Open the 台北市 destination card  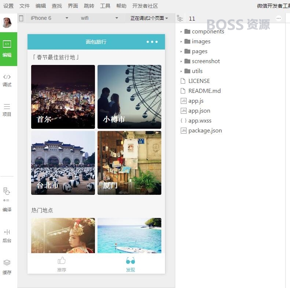63,163
